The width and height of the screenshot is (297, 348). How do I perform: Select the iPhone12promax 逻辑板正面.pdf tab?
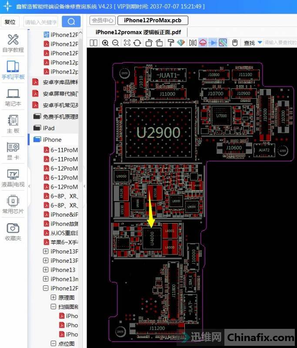tap(138, 32)
